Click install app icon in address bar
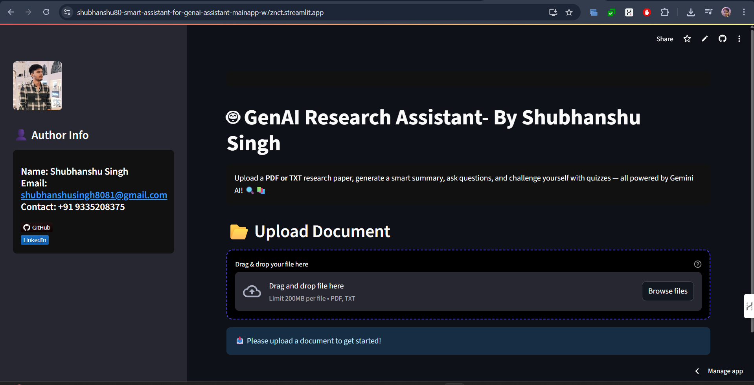The image size is (754, 385). tap(553, 12)
